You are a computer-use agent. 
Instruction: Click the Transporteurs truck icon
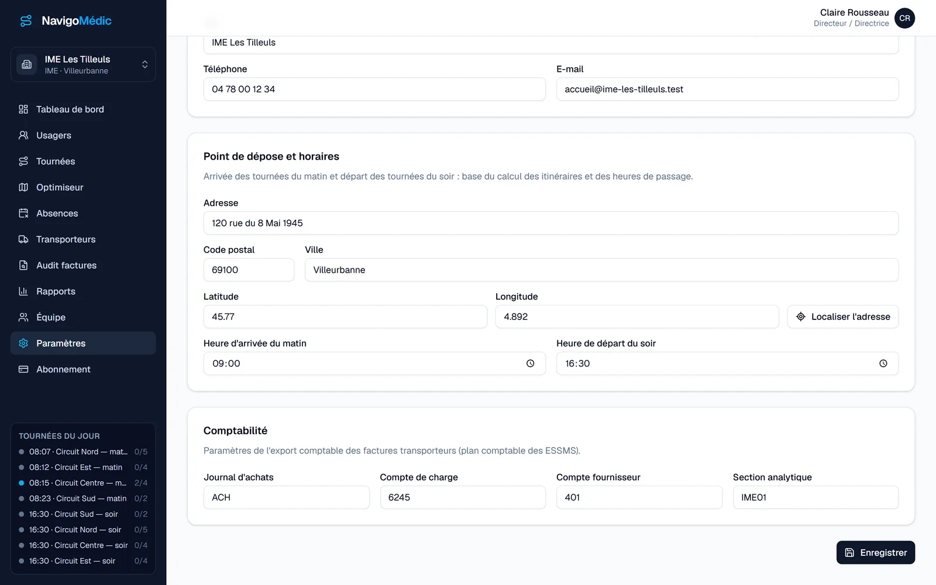(23, 239)
